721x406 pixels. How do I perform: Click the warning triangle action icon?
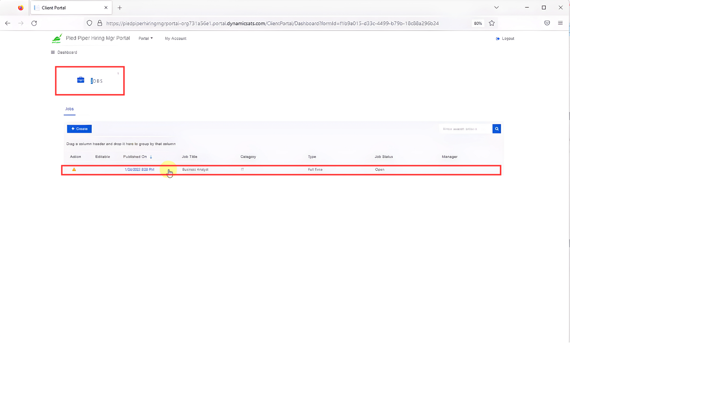click(74, 170)
